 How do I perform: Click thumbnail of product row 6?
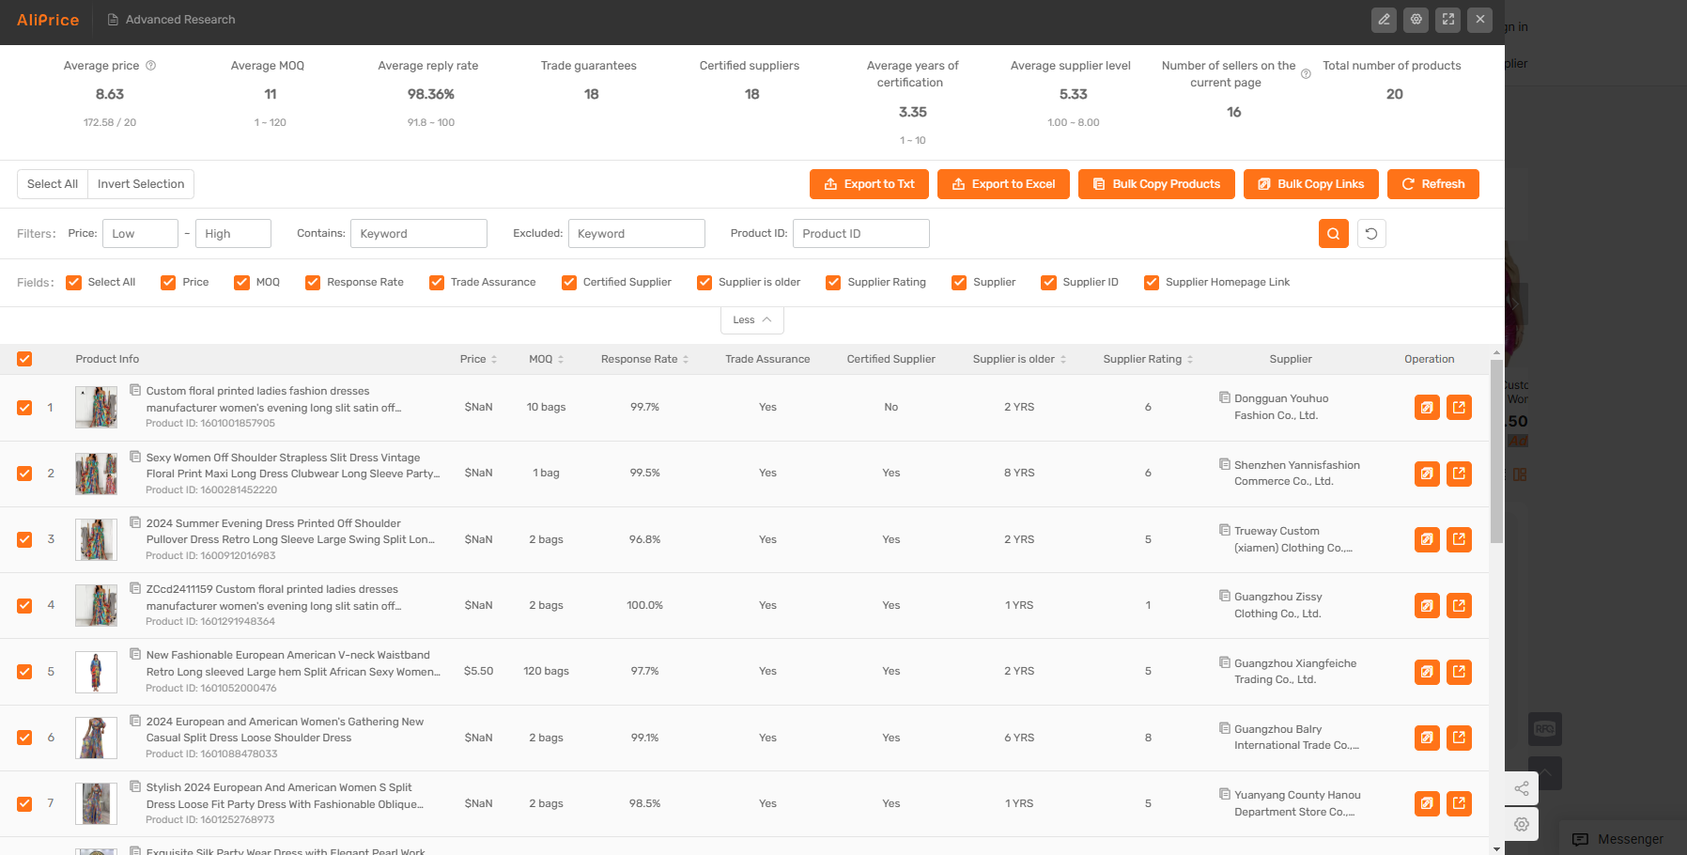click(x=96, y=738)
